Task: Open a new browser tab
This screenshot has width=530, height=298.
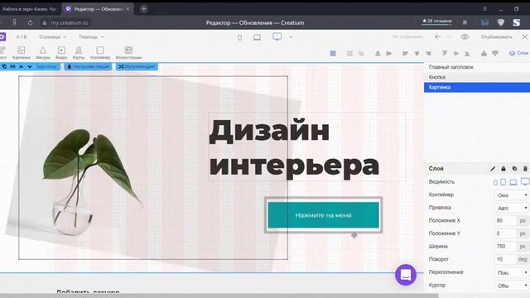Action: (x=143, y=9)
